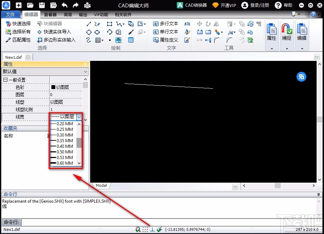Choose 0.50 MM lineweight
Viewport: 324px width, 234px height.
click(x=64, y=152)
